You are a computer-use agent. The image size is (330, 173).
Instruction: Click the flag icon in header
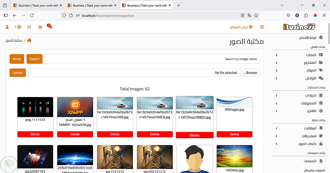pos(29,27)
